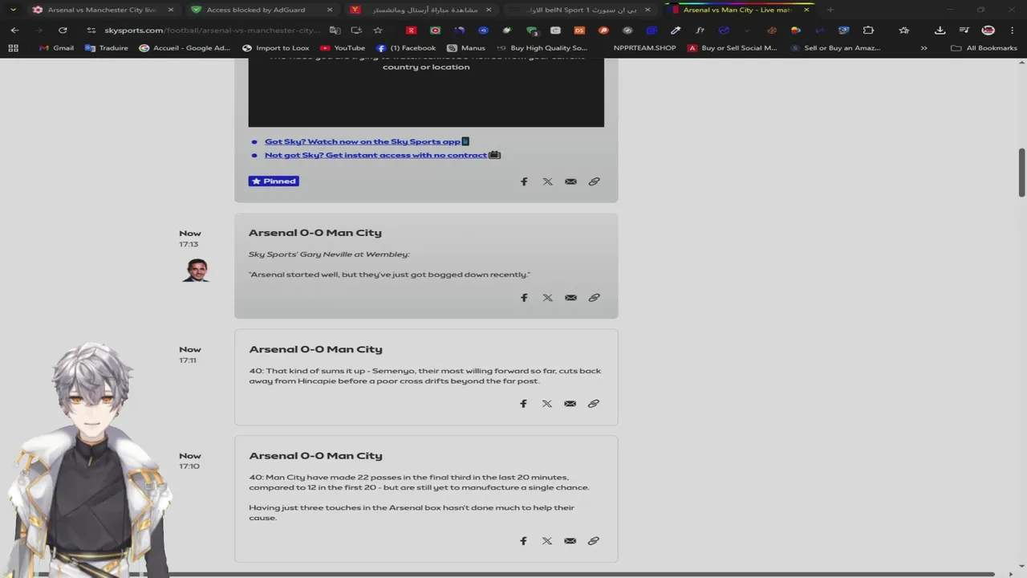Switch to the Arsenal vs Manchester City live tab
This screenshot has width=1027, height=578.
pos(102,10)
